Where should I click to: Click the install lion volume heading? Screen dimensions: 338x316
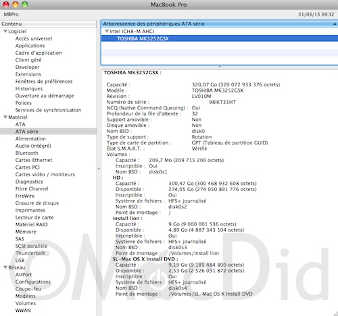pyautogui.click(x=127, y=218)
